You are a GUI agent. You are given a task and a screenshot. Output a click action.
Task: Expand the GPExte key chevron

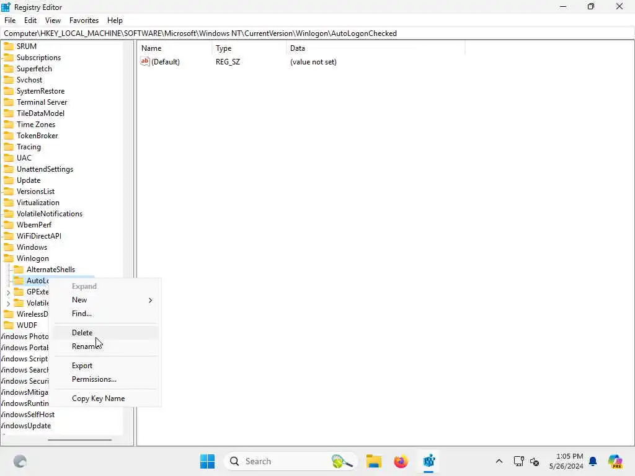8,293
